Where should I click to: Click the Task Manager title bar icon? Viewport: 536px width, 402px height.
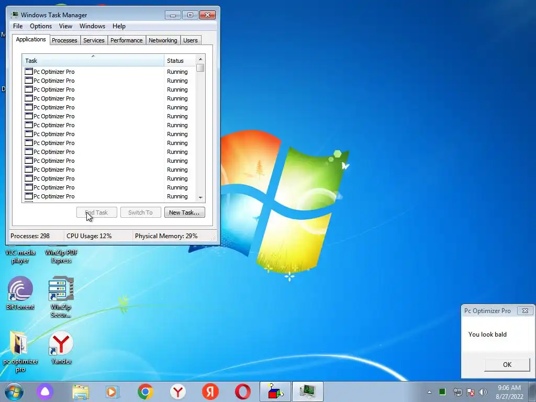(14, 15)
